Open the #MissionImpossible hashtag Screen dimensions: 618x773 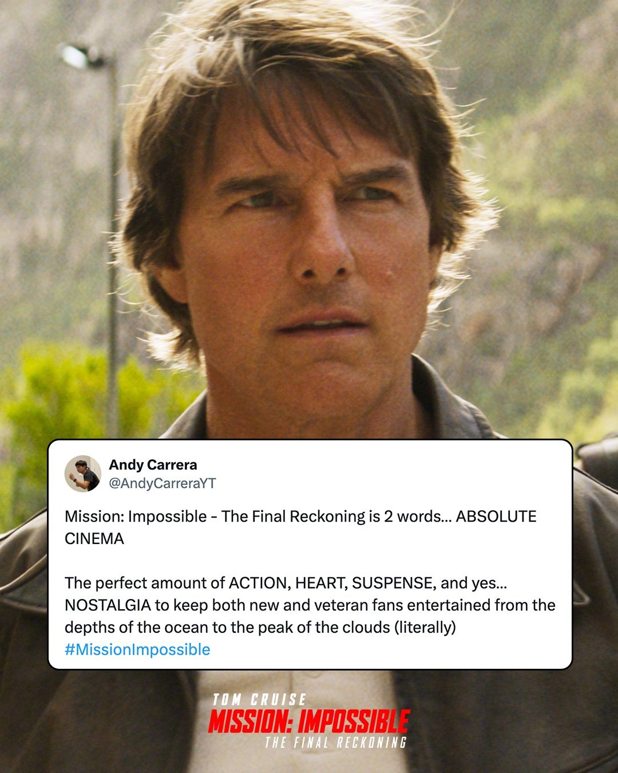tap(137, 649)
